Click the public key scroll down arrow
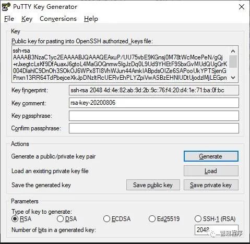The width and height of the screenshot is (250, 244). coord(233,78)
